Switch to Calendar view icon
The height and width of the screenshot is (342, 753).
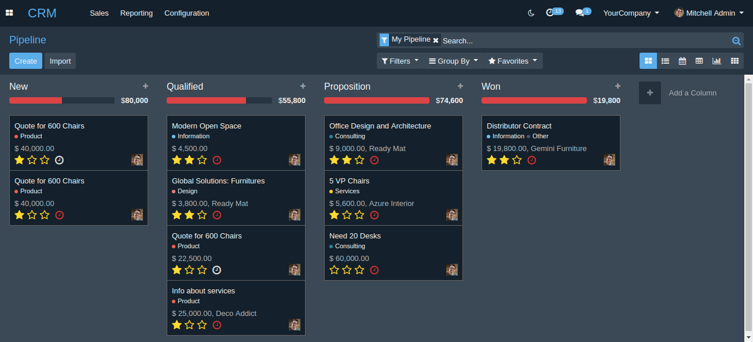point(682,61)
